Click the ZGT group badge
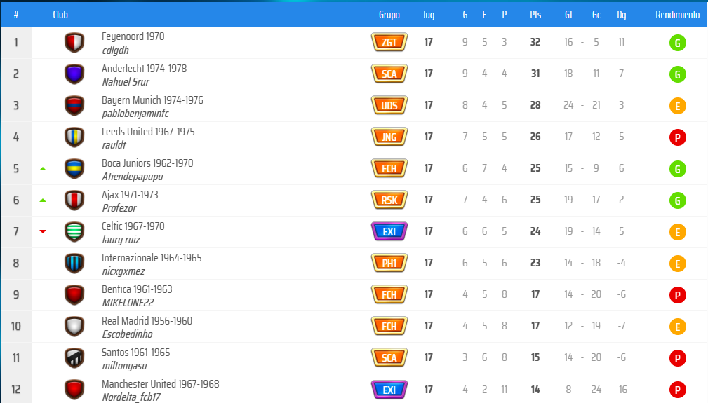This screenshot has width=708, height=403. click(x=389, y=43)
